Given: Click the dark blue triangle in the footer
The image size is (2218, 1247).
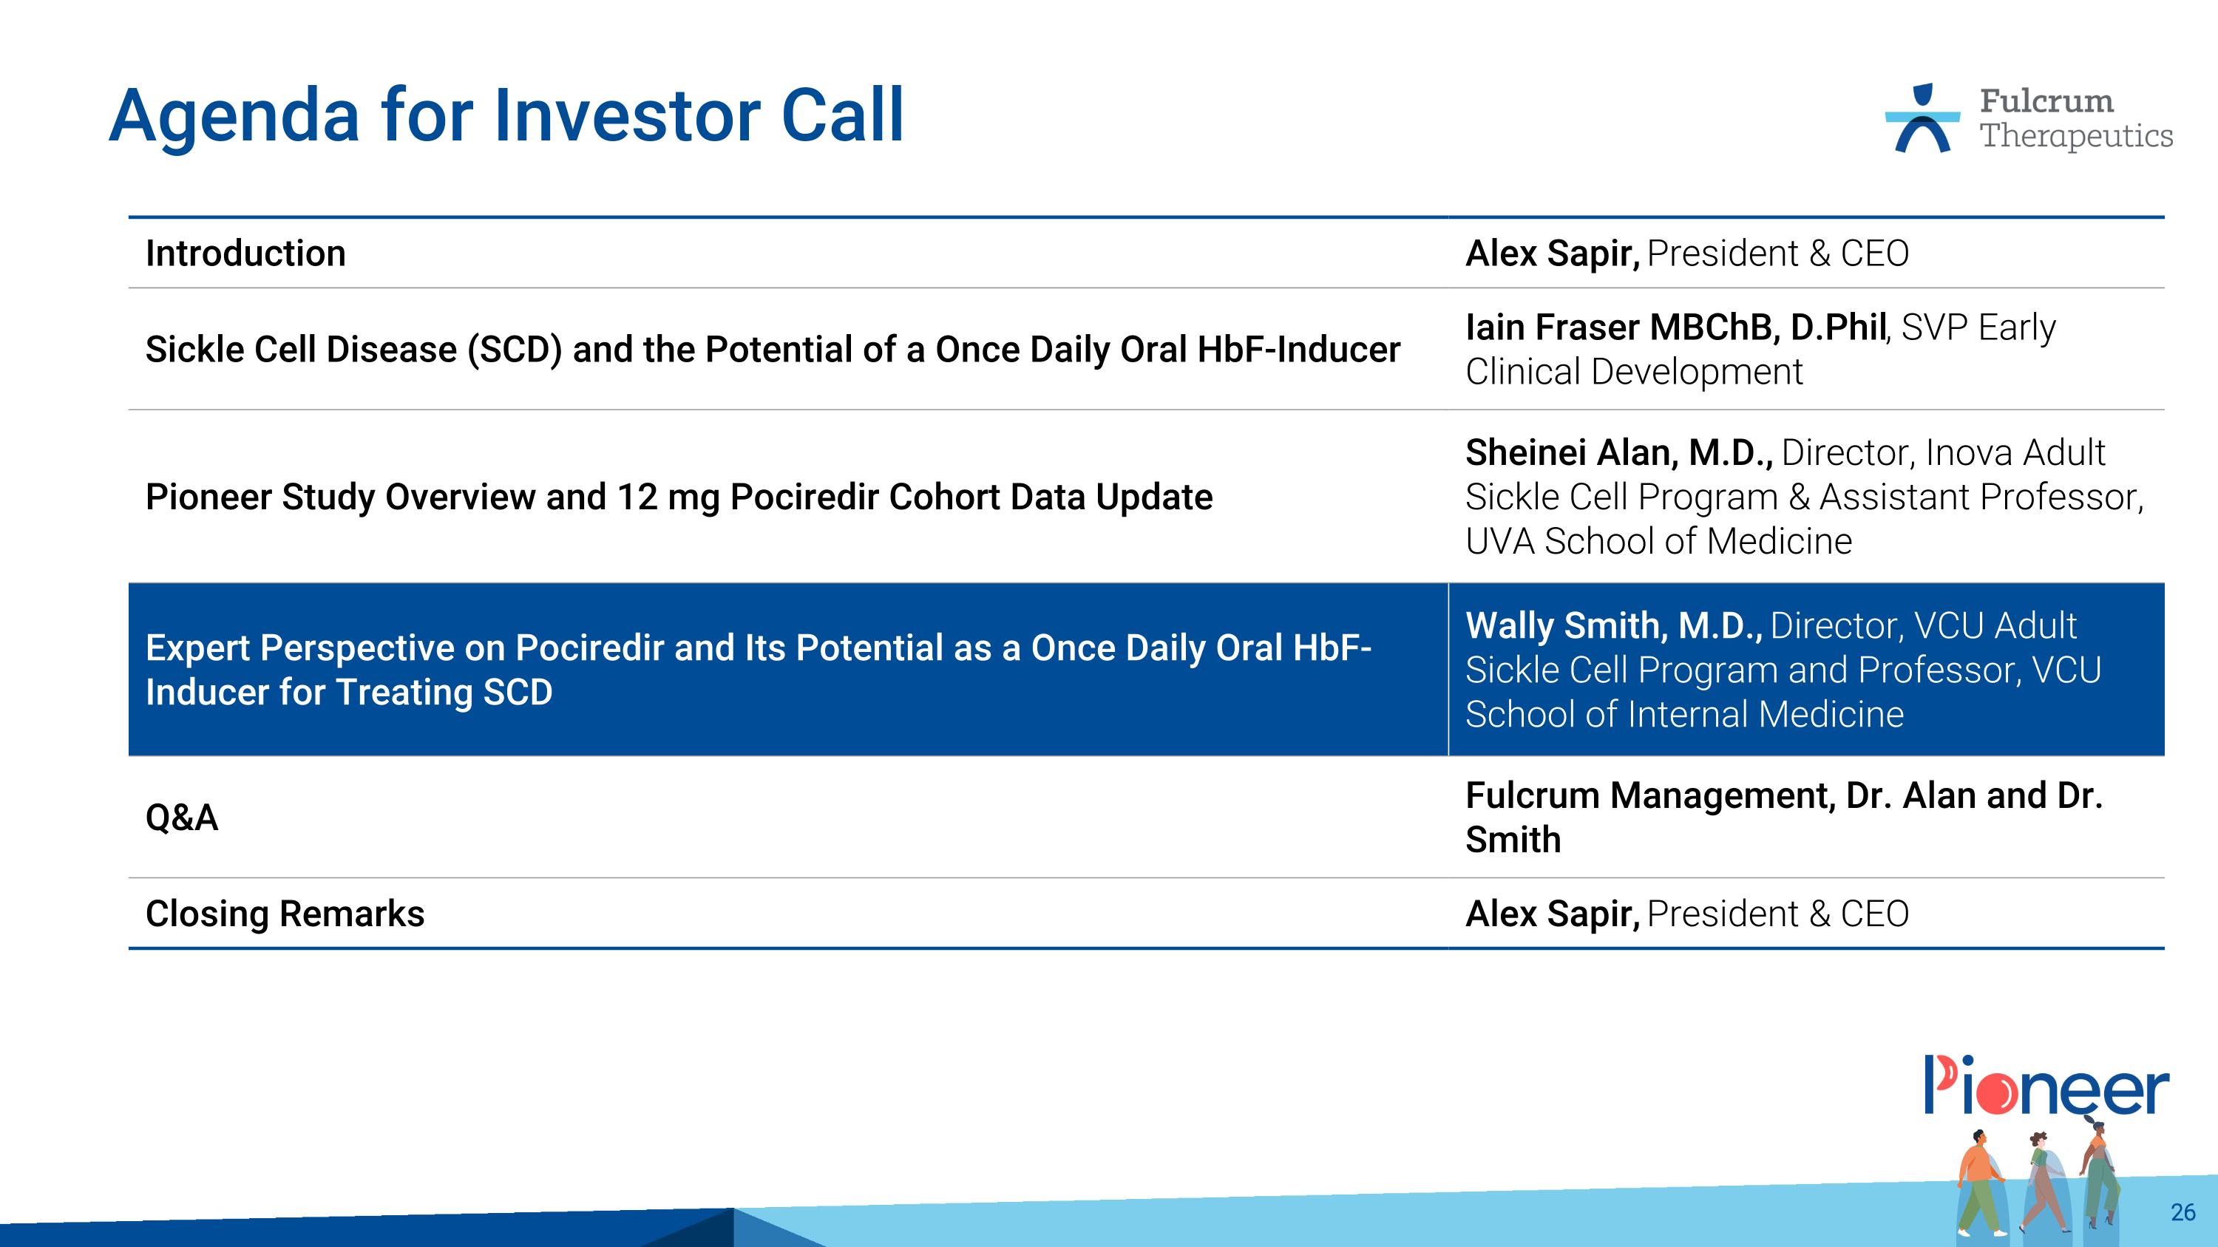Looking at the screenshot, I should (693, 1231).
